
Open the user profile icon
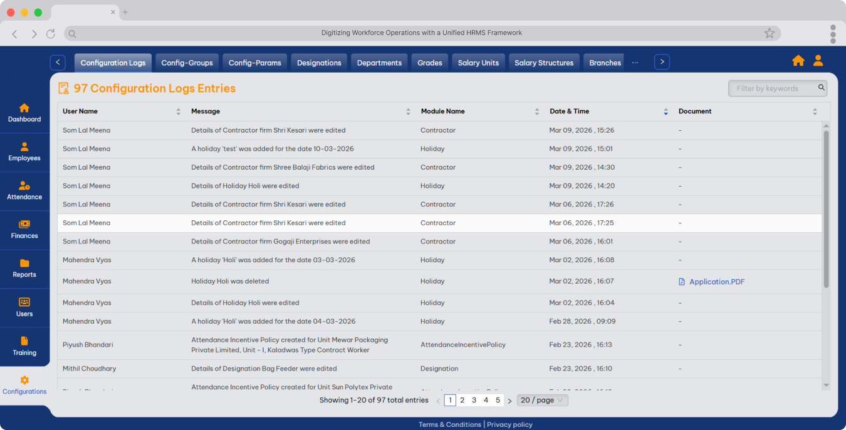tap(818, 61)
